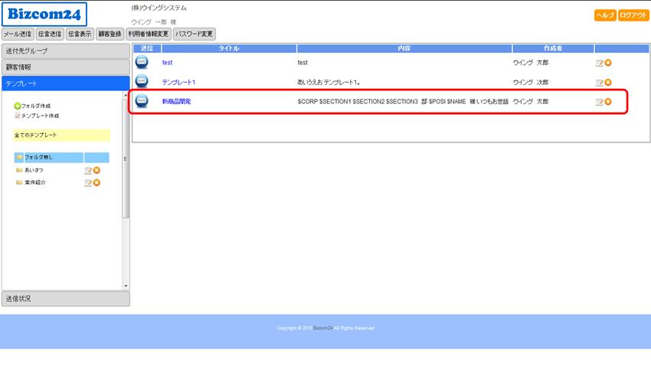Edit the test template with pencil icon

click(x=599, y=63)
